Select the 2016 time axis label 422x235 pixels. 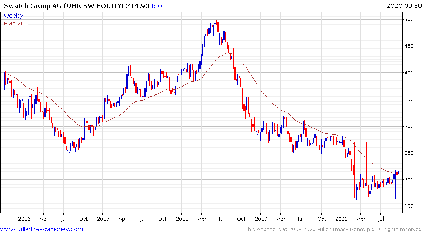[24, 219]
